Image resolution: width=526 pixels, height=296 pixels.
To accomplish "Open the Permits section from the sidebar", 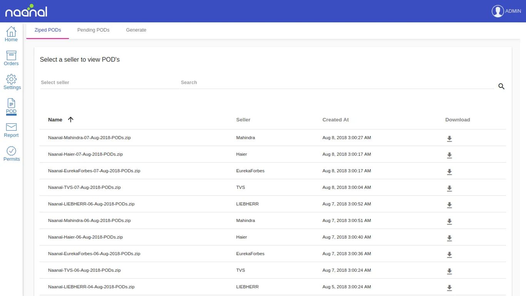I will [11, 153].
